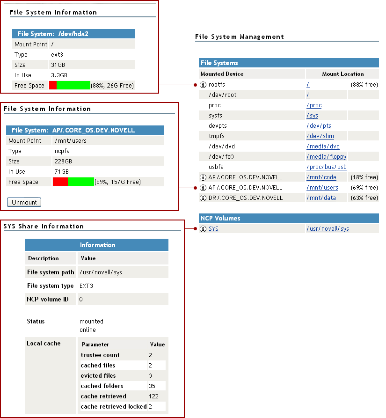386x418 pixels.
Task: Click the Unmount button
Action: point(24,202)
